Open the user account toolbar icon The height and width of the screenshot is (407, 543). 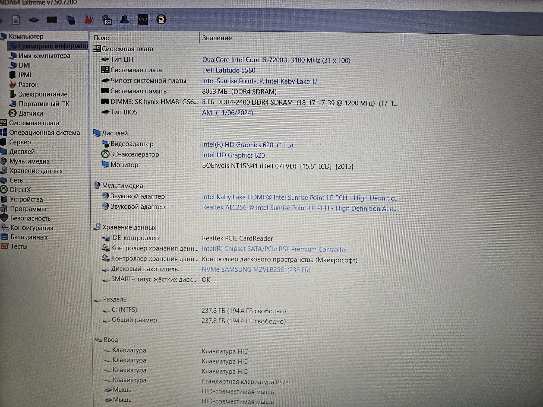[125, 20]
